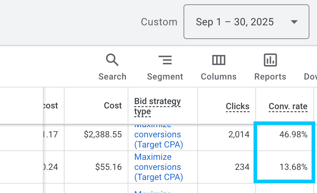Viewport: 317px width, 193px height.
Task: Sort by the Cost column header
Action: click(x=113, y=106)
